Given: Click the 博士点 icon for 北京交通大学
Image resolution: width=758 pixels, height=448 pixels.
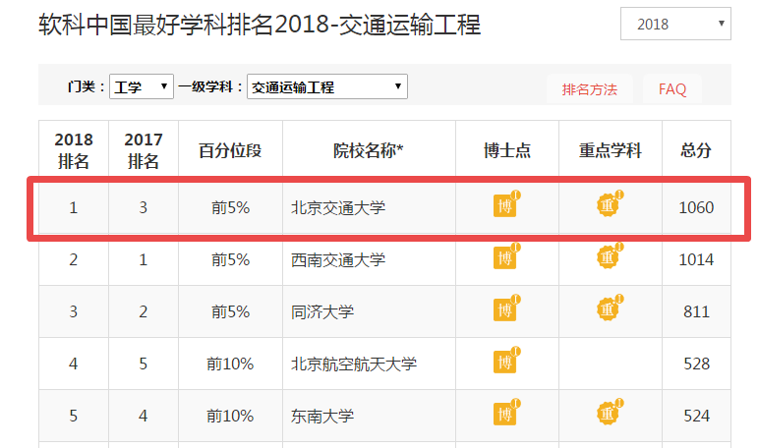Looking at the screenshot, I should 506,204.
